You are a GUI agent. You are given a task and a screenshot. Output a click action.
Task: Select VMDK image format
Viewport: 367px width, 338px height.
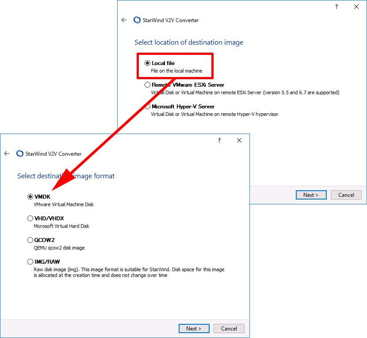pyautogui.click(x=30, y=196)
